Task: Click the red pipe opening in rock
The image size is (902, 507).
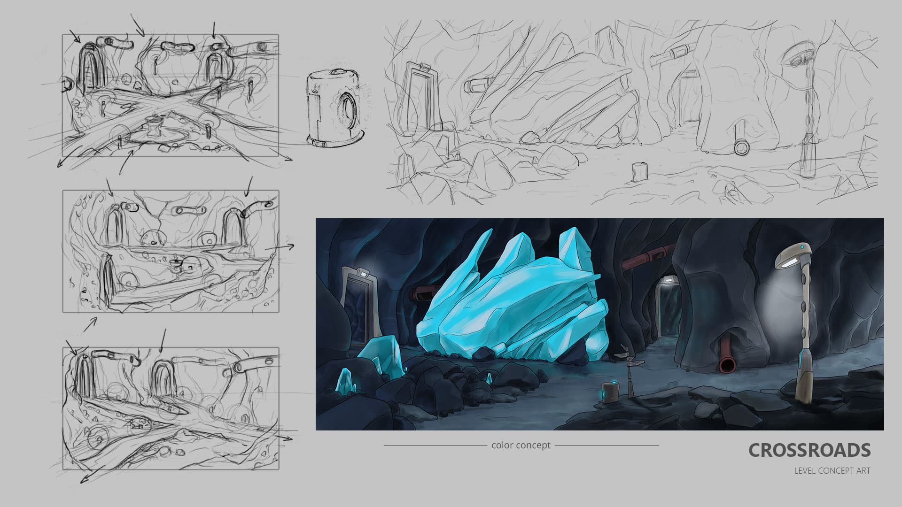Action: [x=727, y=364]
